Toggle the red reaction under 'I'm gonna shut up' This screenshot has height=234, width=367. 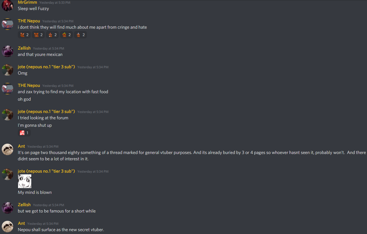pyautogui.click(x=24, y=133)
